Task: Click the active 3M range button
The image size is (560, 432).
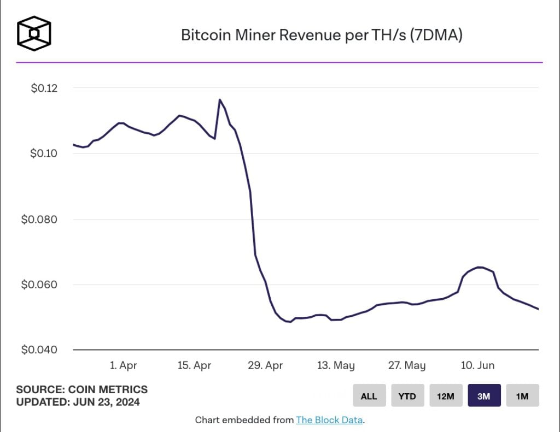Action: (x=484, y=396)
